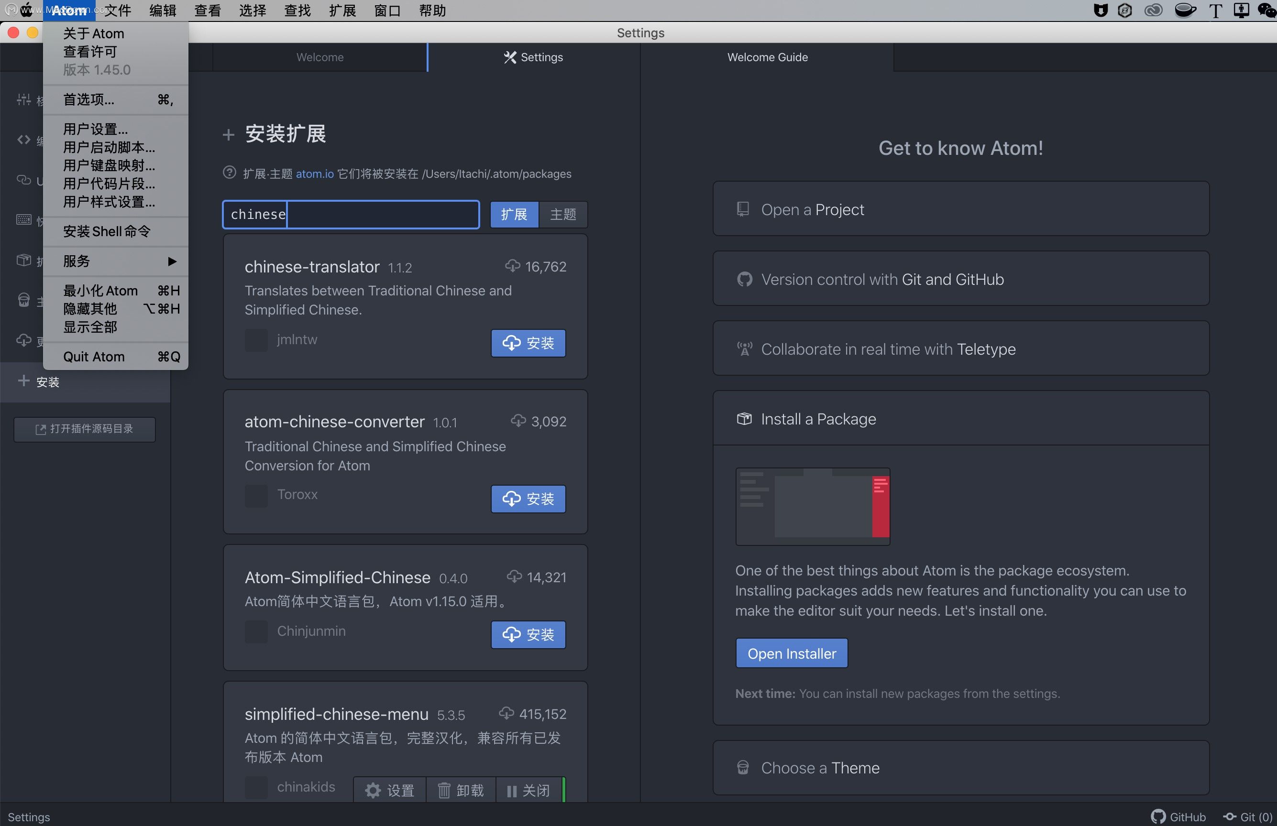Open chinese-translator package title
1277x826 pixels.
click(x=312, y=267)
